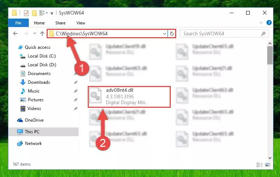Click the Search SysWOW64 field
Image resolution: width=280 pixels, height=177 pixels.
pos(224,34)
